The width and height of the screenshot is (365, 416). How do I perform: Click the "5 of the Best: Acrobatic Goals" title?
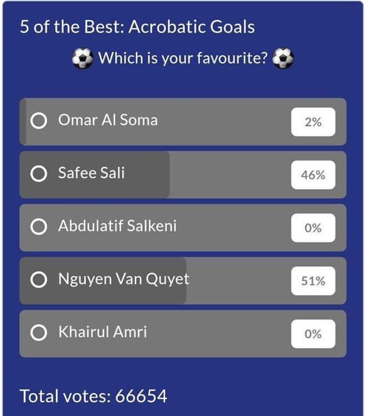point(137,27)
